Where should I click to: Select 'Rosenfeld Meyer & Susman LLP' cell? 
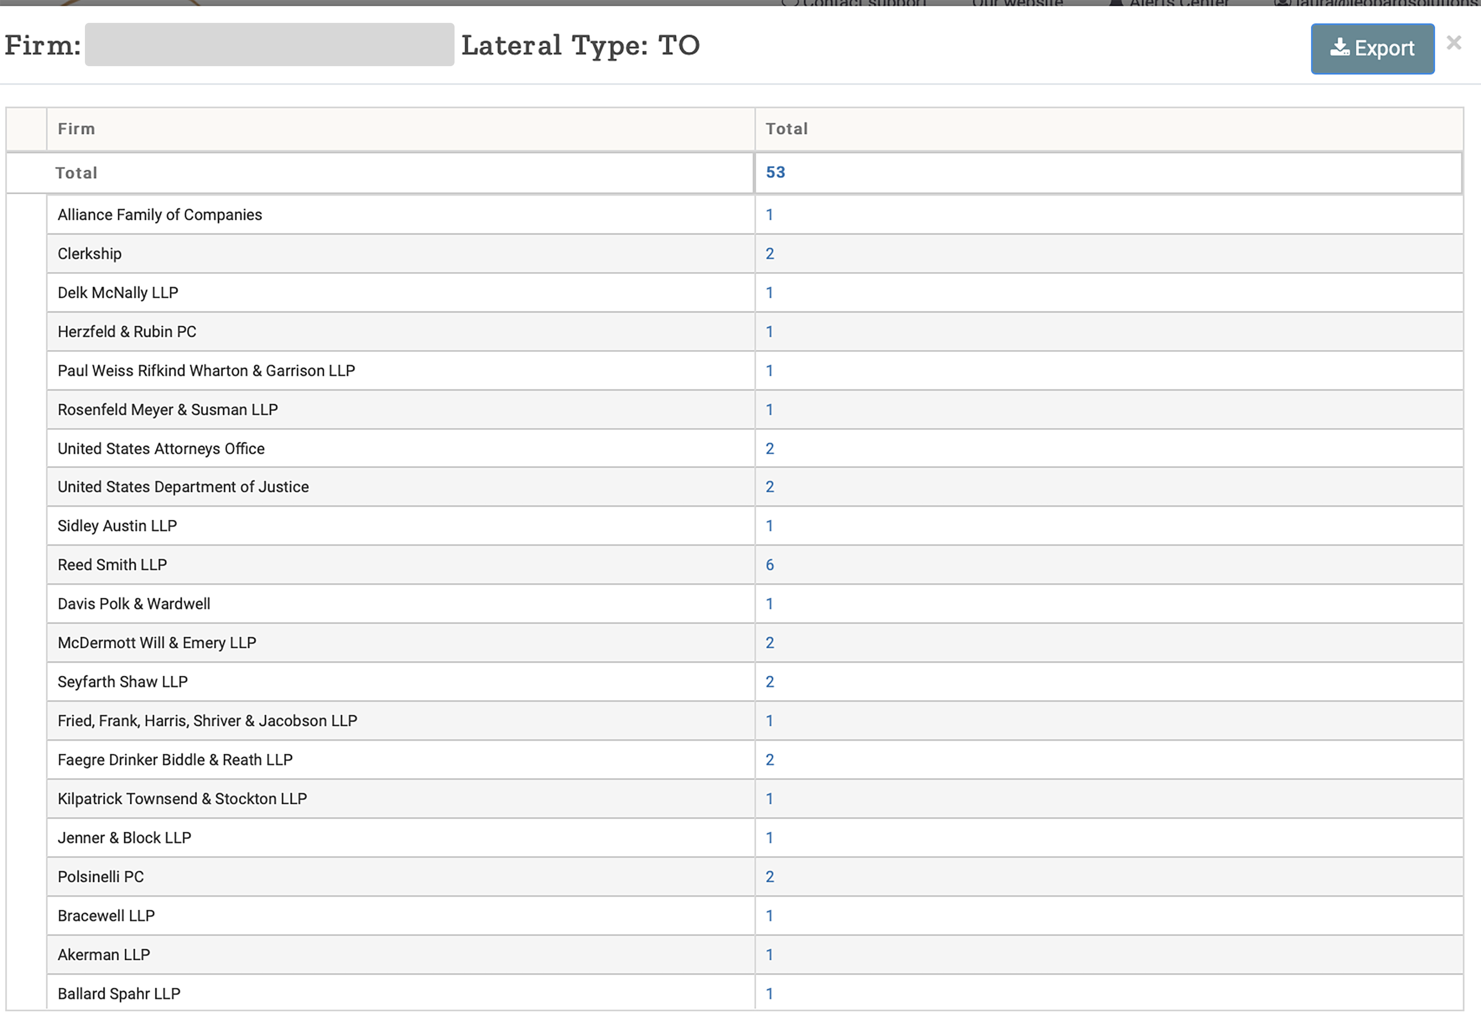[400, 409]
